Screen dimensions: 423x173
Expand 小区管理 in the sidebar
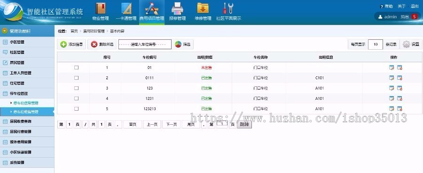[x=27, y=42]
